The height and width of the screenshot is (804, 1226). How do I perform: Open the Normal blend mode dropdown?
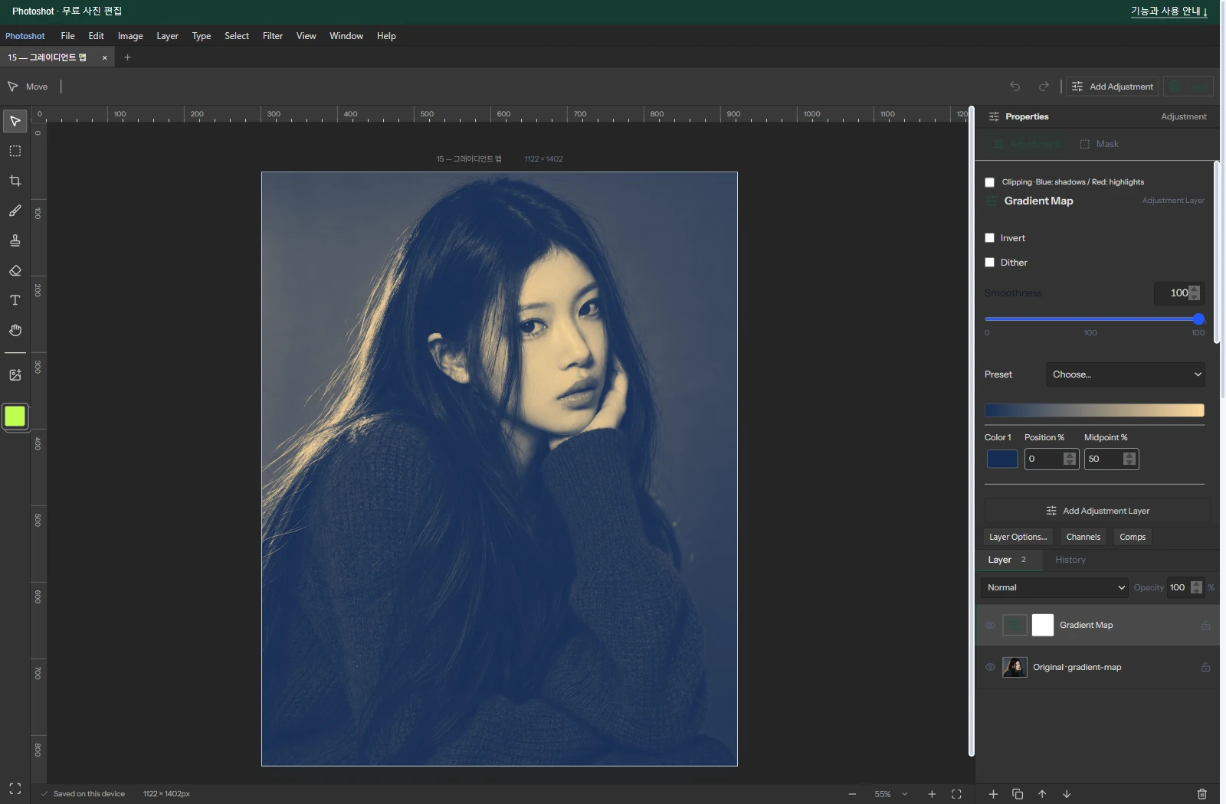click(x=1054, y=588)
